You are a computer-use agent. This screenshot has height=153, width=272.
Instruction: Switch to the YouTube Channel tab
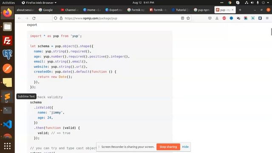pyautogui.click(x=70, y=10)
